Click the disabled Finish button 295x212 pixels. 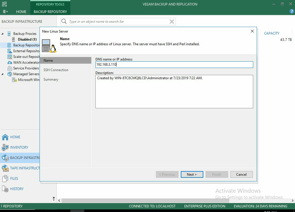pos(217,175)
